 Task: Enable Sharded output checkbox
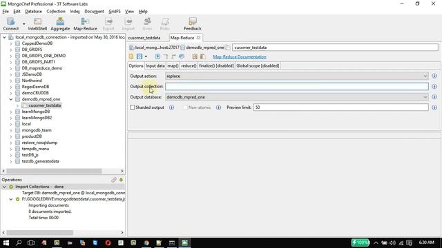point(132,107)
